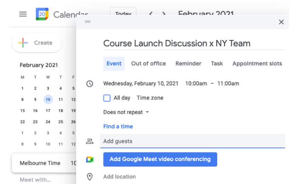Click the Find a time link

[118, 126]
